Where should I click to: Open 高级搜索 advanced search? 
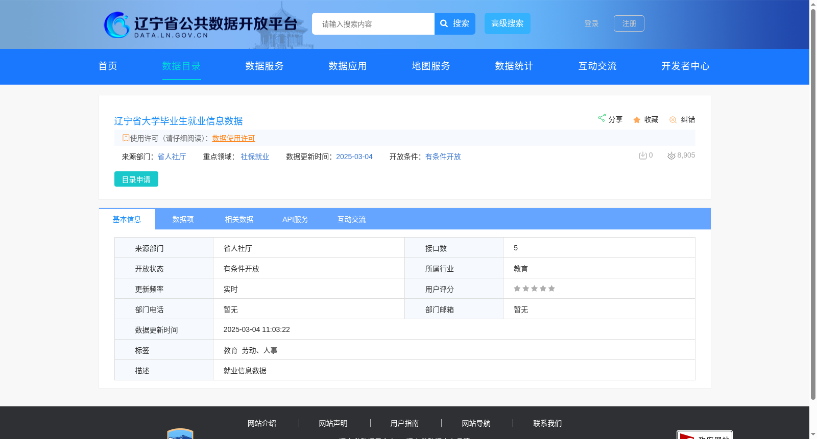tap(508, 23)
